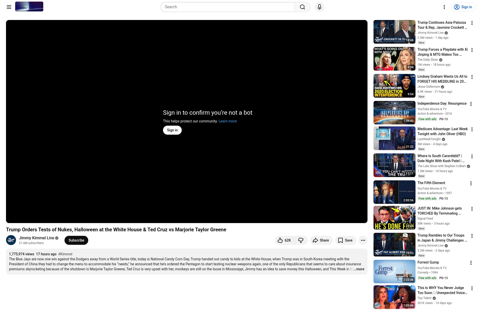Open title JUST IN: Mike Johnson gets TORCHED
Viewport: 480px width, 311px height.
439,211
